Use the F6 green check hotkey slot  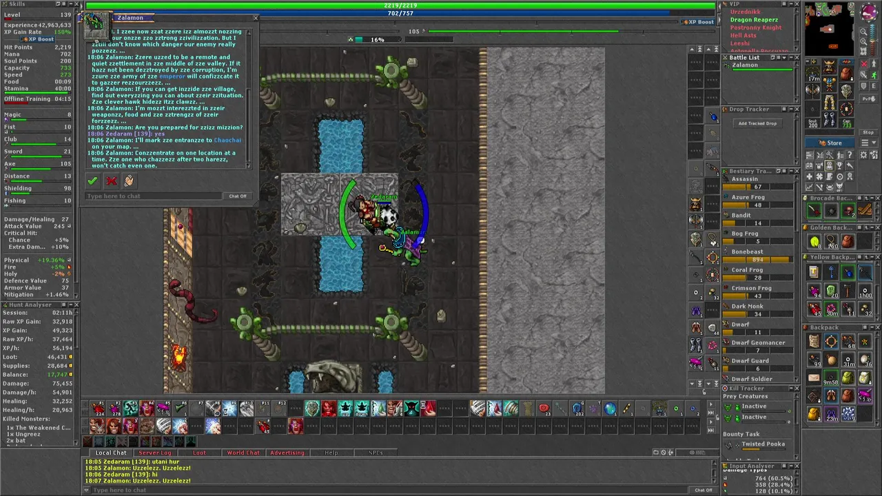point(180,408)
